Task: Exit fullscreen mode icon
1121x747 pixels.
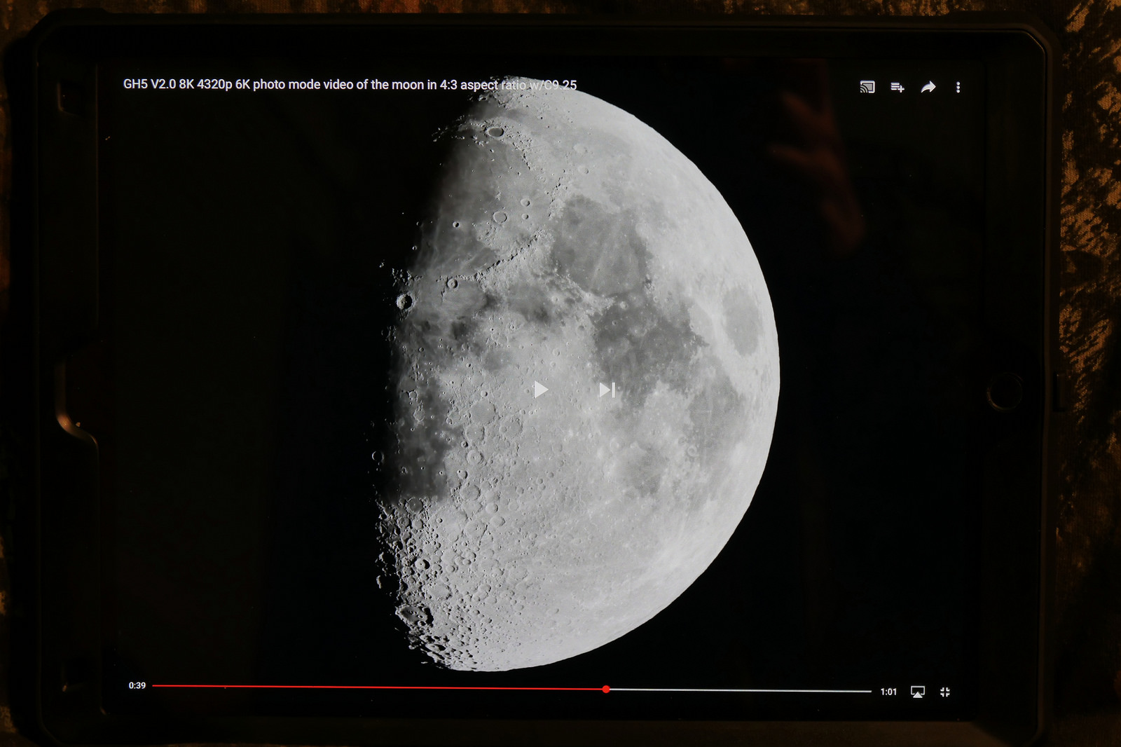Action: tap(945, 692)
